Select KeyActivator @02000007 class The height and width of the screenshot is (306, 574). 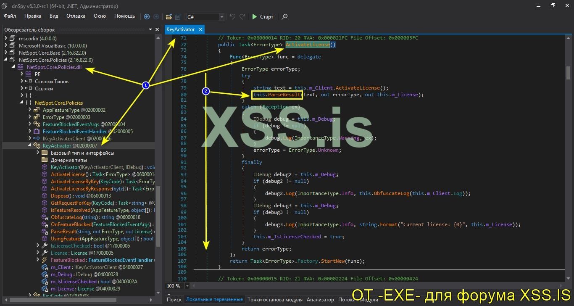(x=70, y=145)
